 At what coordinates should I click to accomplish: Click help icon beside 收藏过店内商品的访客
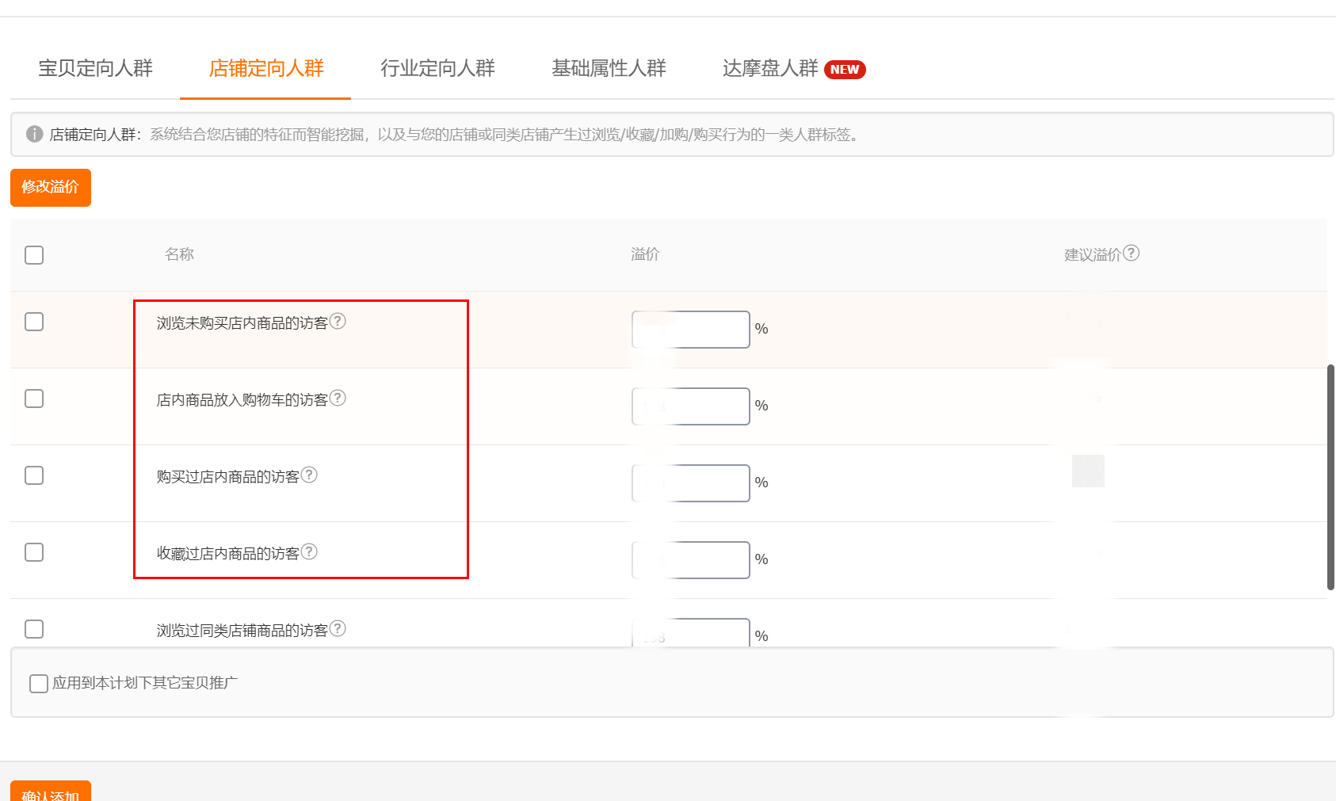pyautogui.click(x=309, y=551)
